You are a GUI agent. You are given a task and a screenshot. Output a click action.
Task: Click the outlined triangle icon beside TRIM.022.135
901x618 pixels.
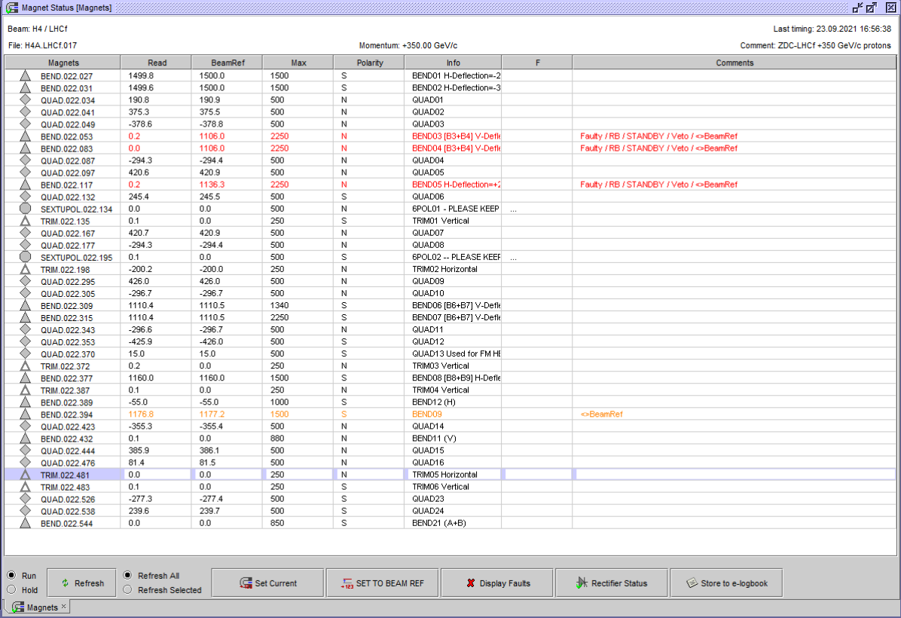(25, 221)
